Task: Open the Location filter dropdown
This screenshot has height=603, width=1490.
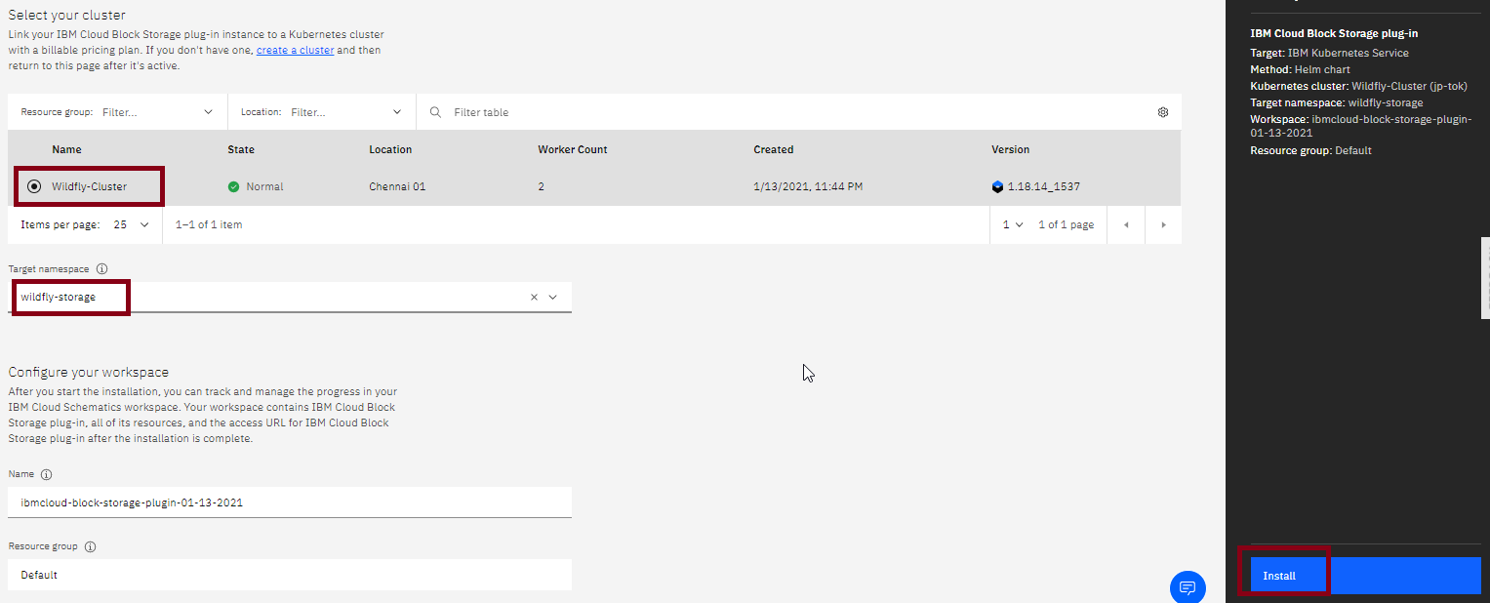Action: (x=397, y=112)
